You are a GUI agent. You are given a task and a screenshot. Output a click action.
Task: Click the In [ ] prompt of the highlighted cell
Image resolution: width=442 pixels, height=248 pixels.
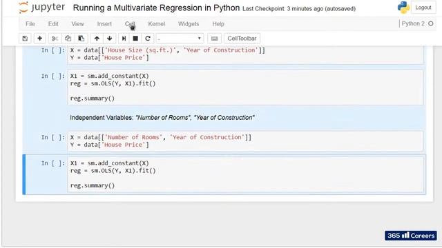(x=53, y=163)
